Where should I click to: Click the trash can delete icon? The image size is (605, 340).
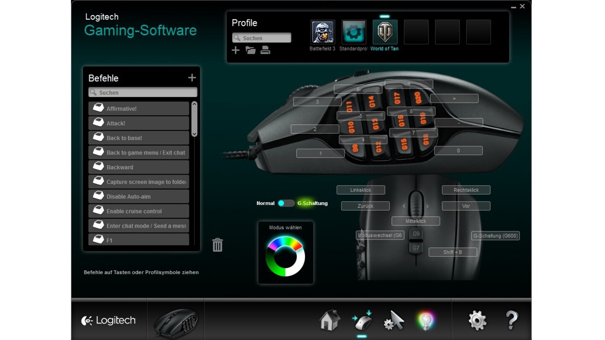click(x=217, y=245)
